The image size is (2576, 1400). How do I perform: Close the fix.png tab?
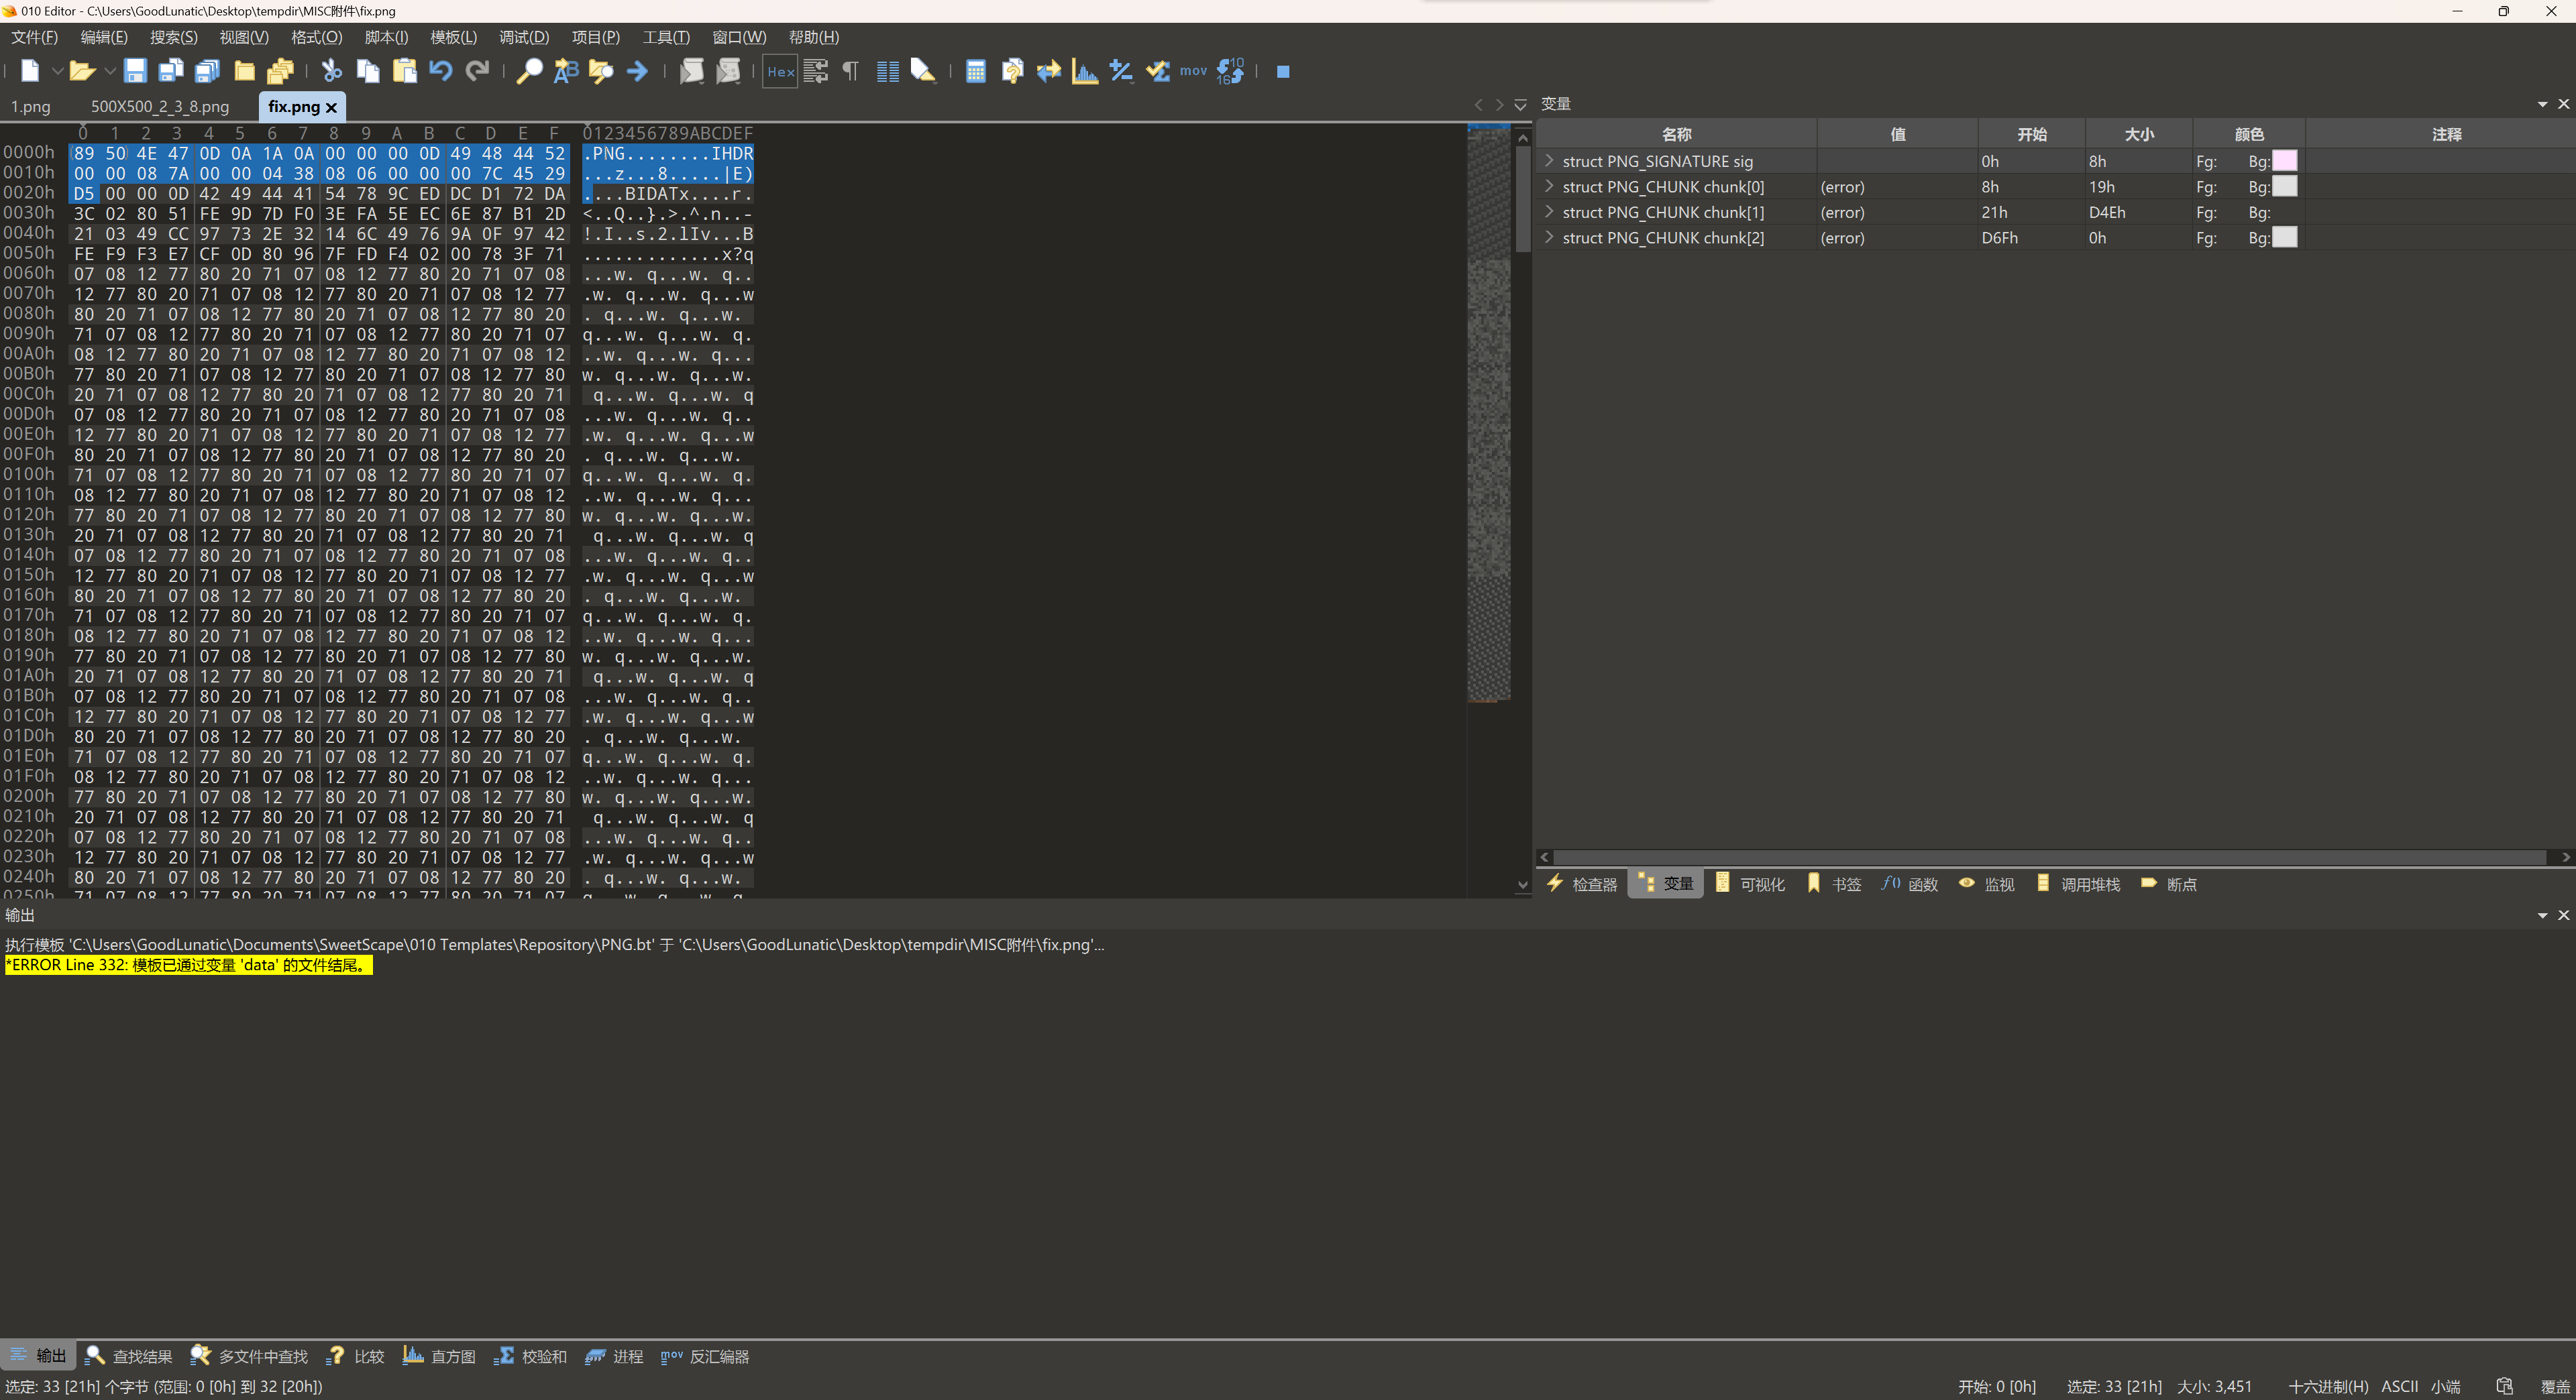332,107
